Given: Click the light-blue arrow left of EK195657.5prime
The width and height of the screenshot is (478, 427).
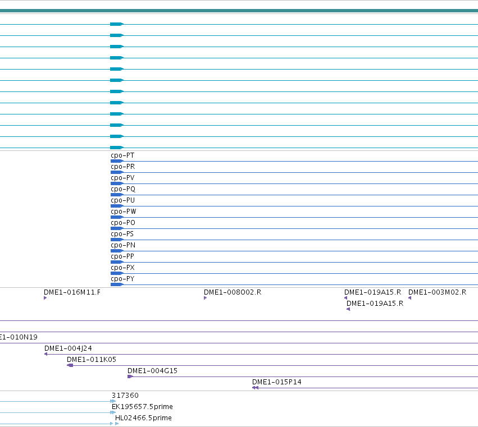Looking at the screenshot, I should point(113,412).
